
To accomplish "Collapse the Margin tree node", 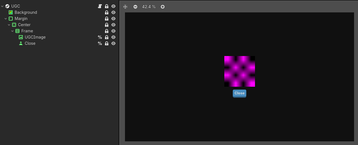I will (6, 19).
